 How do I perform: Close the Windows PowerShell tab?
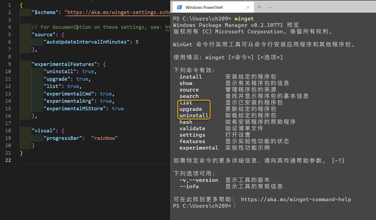point(248,7)
